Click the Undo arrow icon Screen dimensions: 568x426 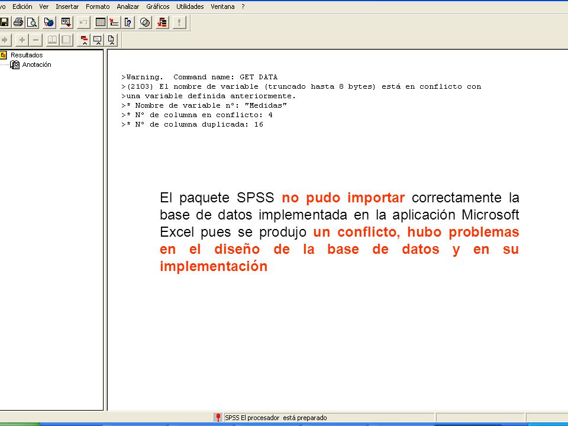tap(83, 22)
